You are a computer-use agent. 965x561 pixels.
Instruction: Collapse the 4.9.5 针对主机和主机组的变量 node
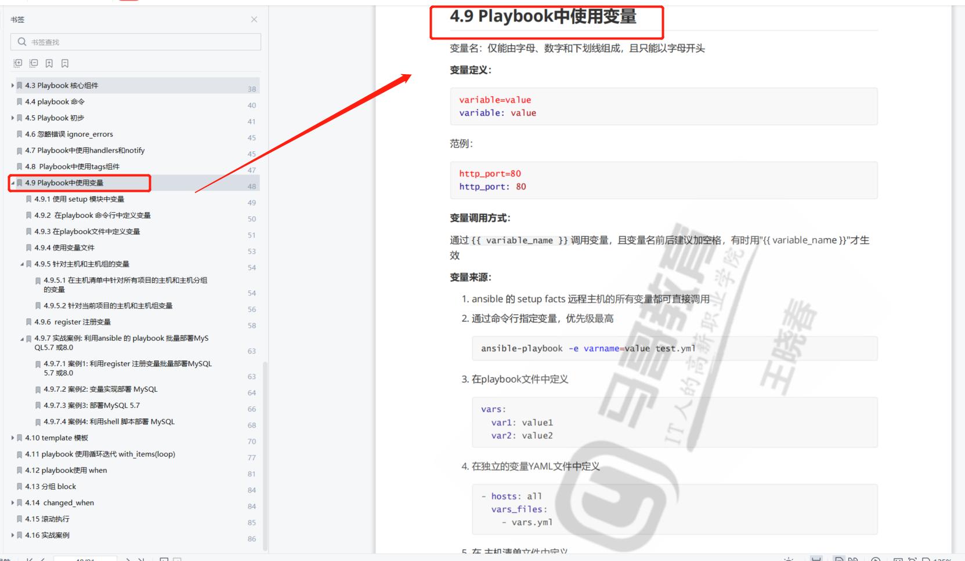pos(22,264)
